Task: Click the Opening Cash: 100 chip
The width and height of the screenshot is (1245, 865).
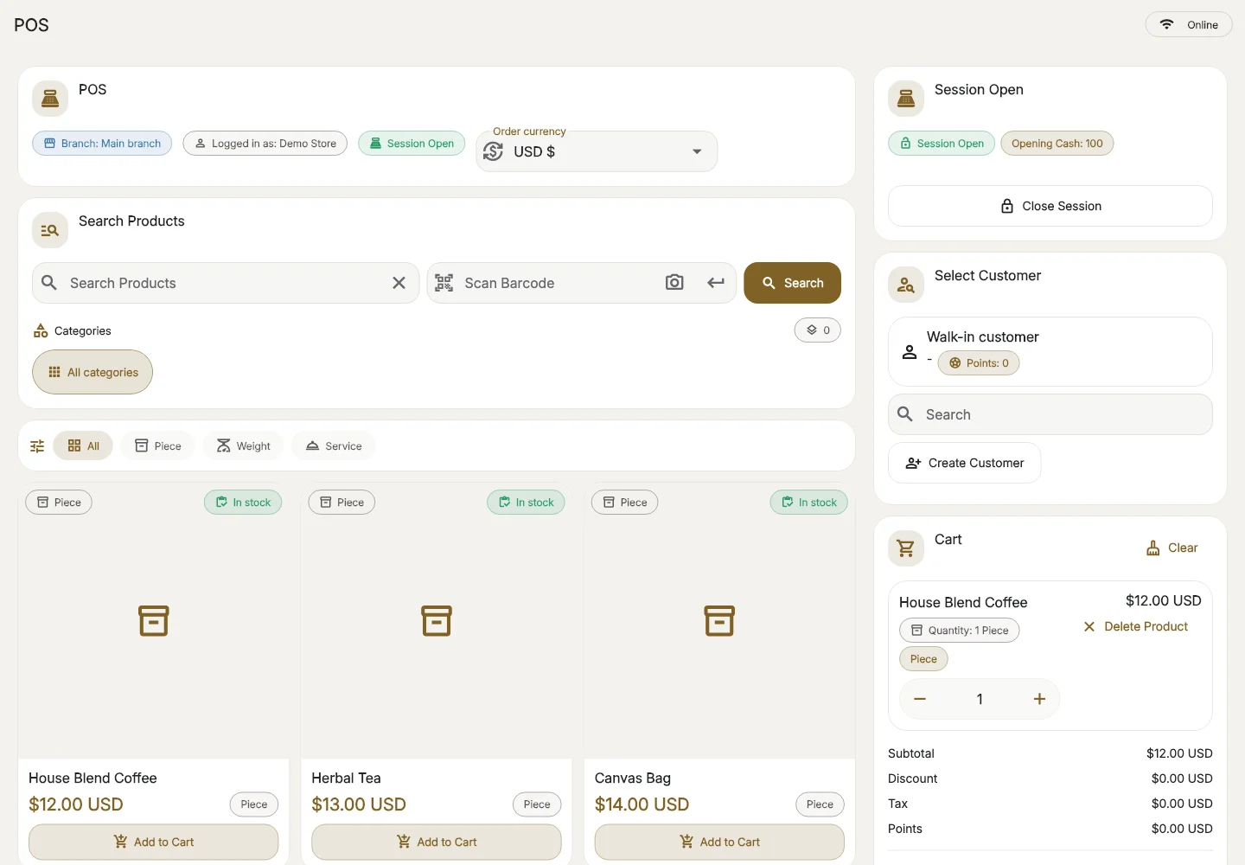Action: (x=1057, y=144)
